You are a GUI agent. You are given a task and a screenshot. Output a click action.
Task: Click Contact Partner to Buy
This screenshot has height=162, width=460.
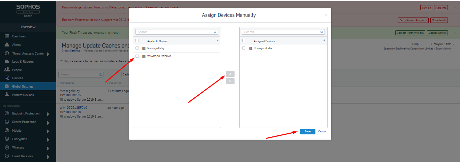coord(410,33)
